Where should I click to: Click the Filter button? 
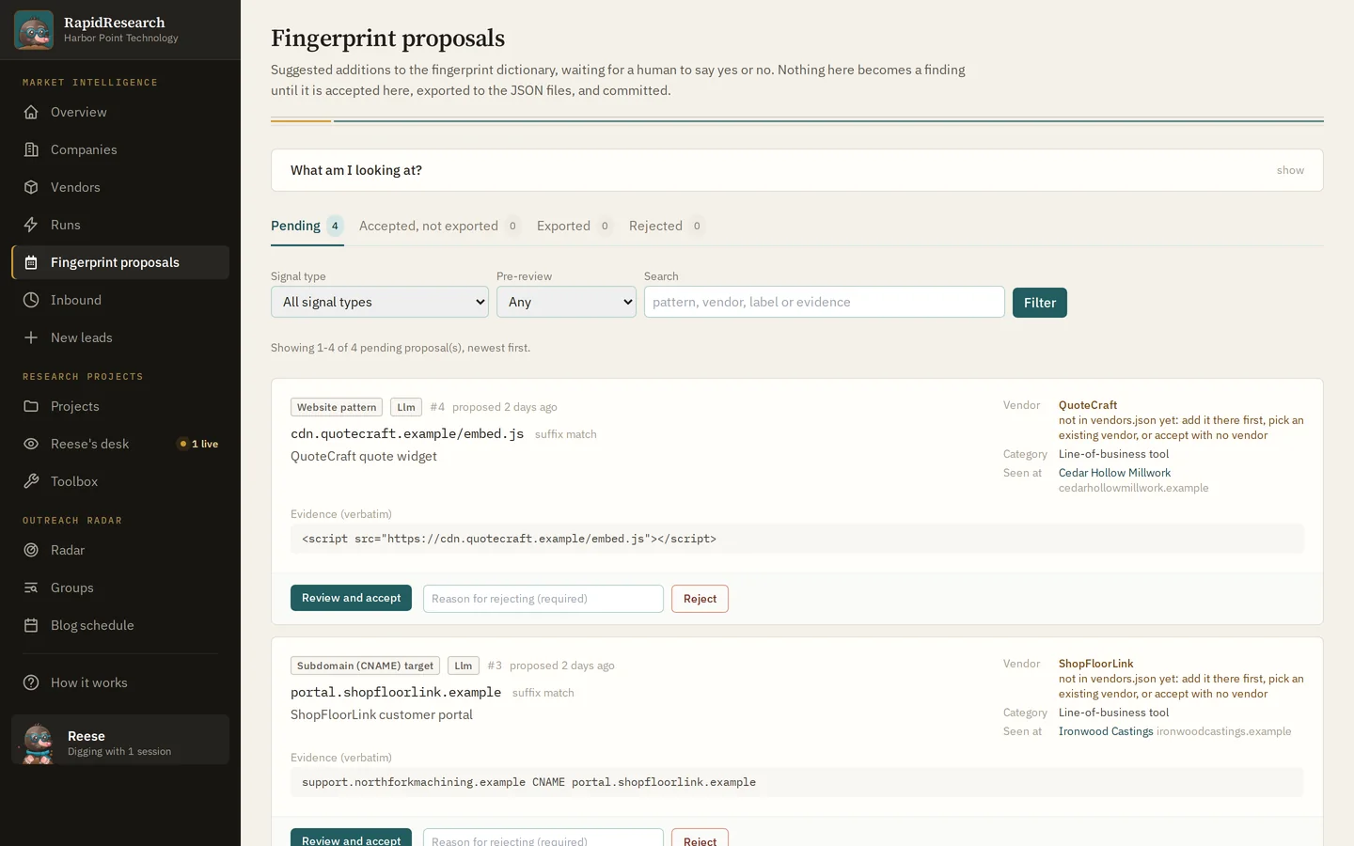[1040, 303]
